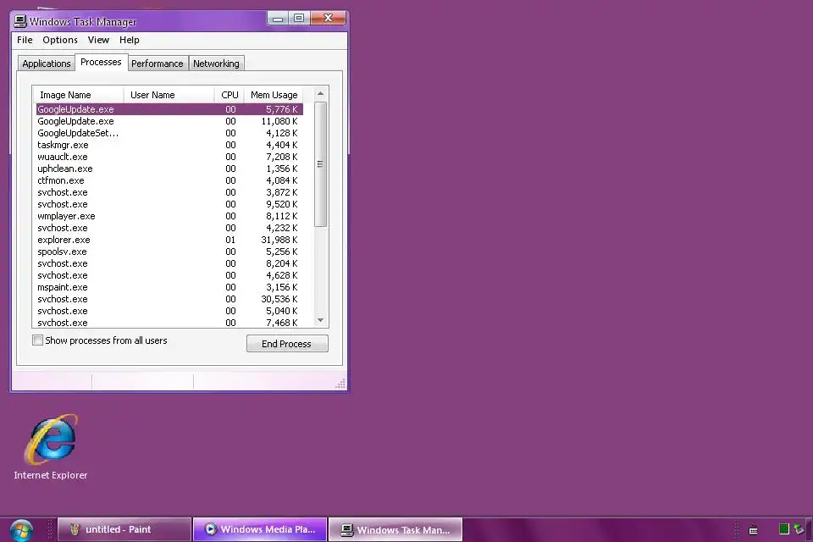Select the Processes tab
Screen dimensions: 813x542
pos(101,62)
